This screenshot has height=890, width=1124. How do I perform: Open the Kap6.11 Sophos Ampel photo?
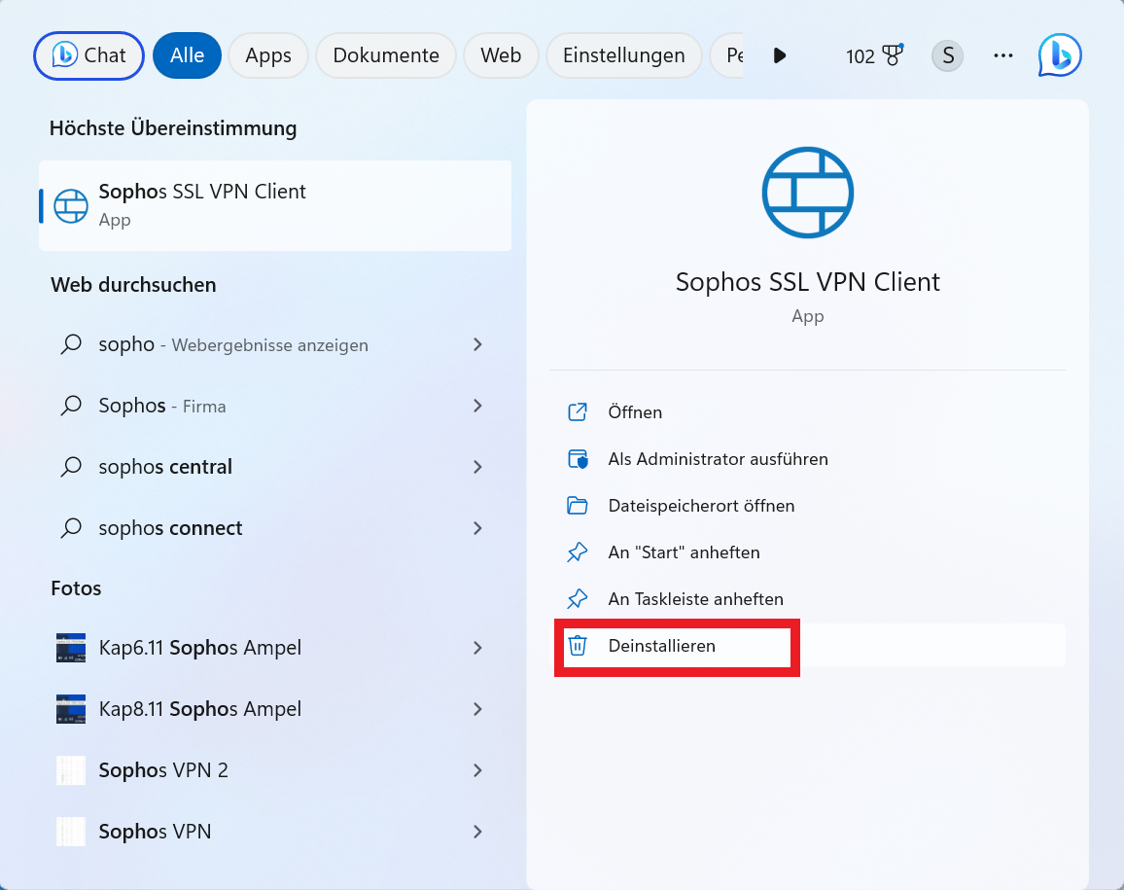pyautogui.click(x=275, y=649)
